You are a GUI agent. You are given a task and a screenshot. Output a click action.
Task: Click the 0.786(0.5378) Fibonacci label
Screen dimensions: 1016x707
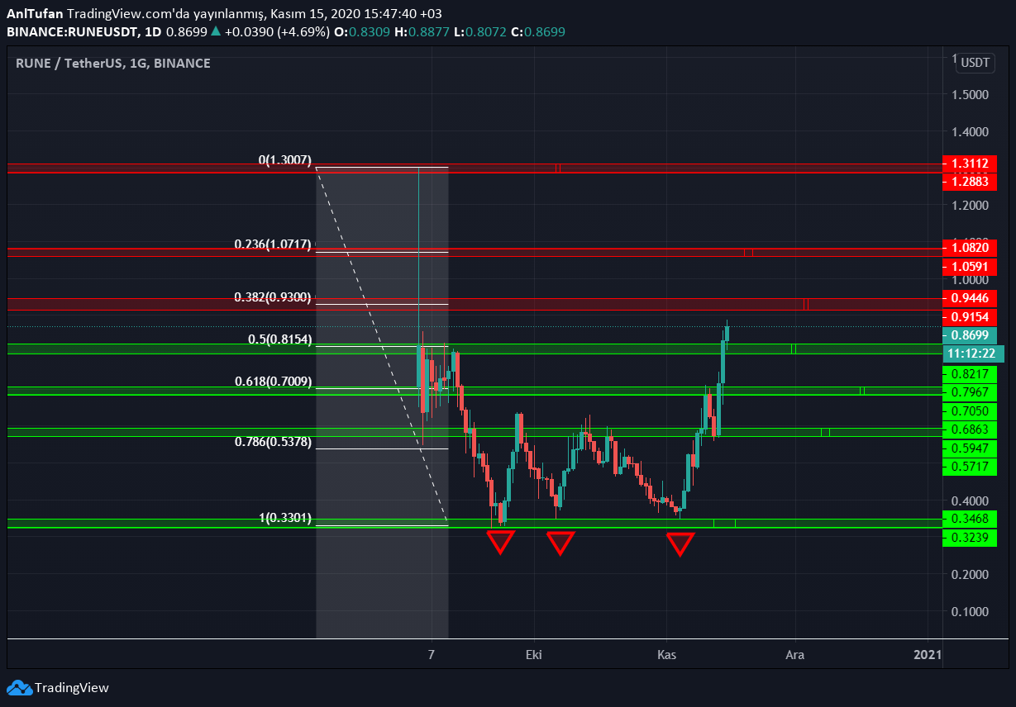273,442
